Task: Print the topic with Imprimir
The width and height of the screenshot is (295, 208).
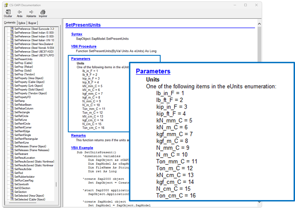Action: 43,14
